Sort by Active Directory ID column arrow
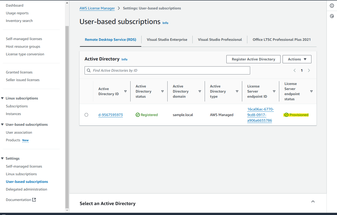Image resolution: width=337 pixels, height=215 pixels. (125, 91)
